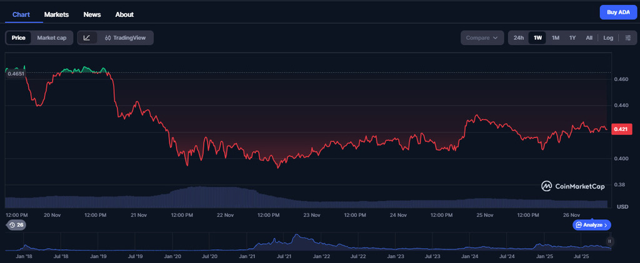
Task: Select the 24h time range
Action: (x=519, y=38)
